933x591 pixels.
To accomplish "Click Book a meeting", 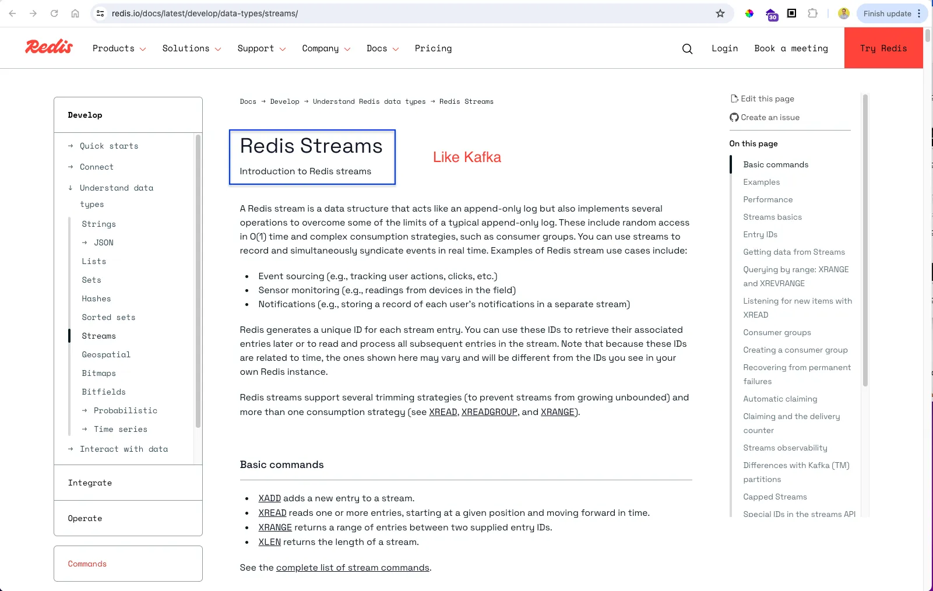I will (x=791, y=48).
